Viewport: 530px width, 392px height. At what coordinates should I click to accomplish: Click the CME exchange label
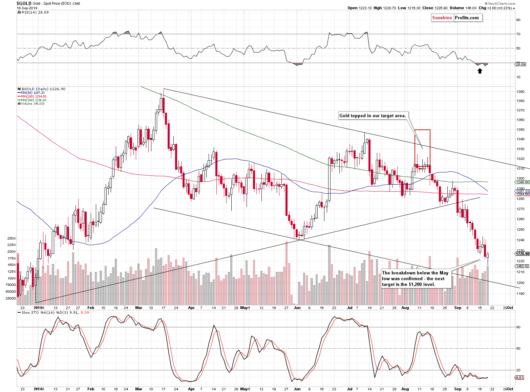point(77,4)
